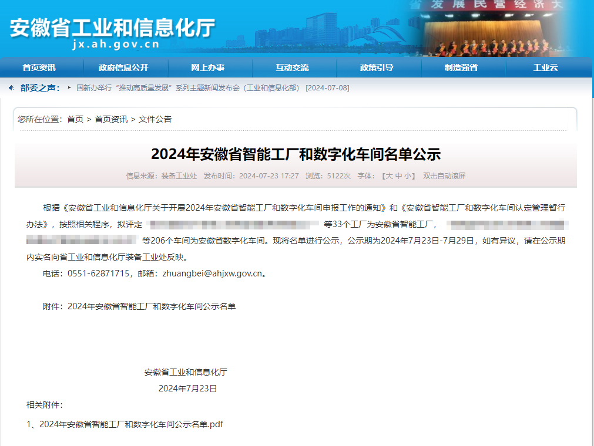Go to 文件公告 in the breadcrumb
This screenshot has width=594, height=446.
pyautogui.click(x=155, y=119)
